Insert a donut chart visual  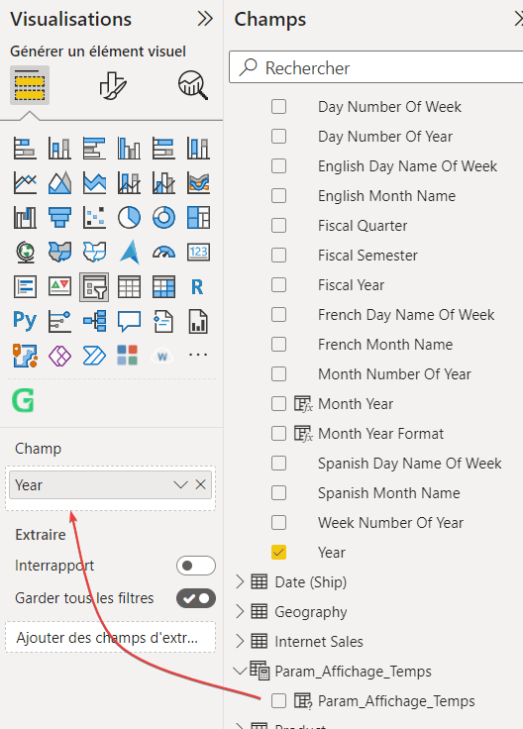pos(163,217)
